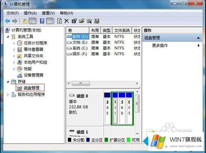Image resolution: width=206 pixels, height=153 pixels.
Task: Select 计算机管理(本地) root node
Action: click(x=26, y=30)
